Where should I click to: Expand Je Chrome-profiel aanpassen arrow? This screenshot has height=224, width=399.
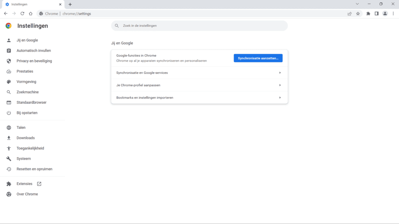[280, 85]
